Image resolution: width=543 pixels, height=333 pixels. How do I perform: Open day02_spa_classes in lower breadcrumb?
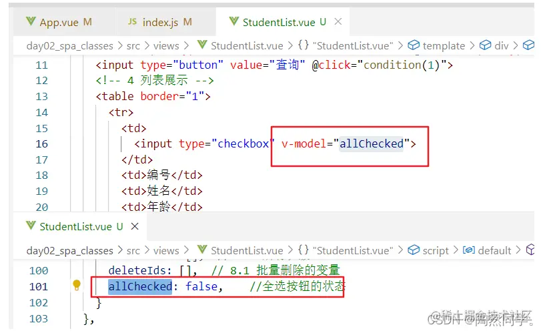(69, 250)
